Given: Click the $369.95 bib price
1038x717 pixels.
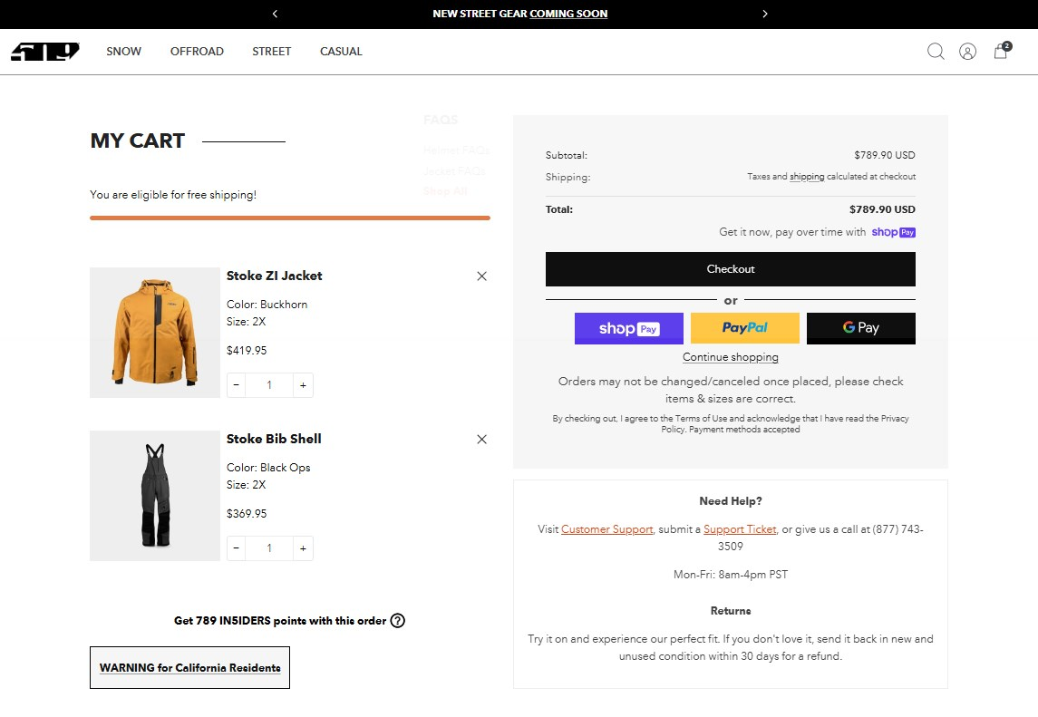Looking at the screenshot, I should (x=247, y=514).
